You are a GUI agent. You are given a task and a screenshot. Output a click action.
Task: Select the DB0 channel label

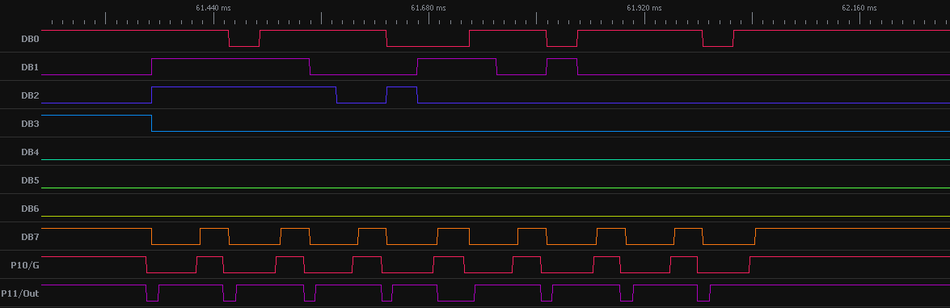[x=30, y=39]
